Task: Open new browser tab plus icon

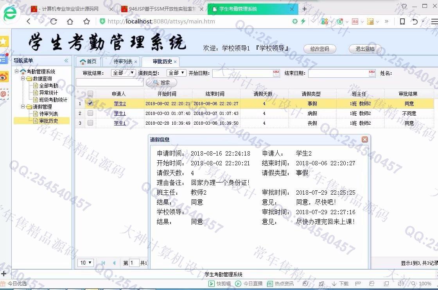Action: 305,9
